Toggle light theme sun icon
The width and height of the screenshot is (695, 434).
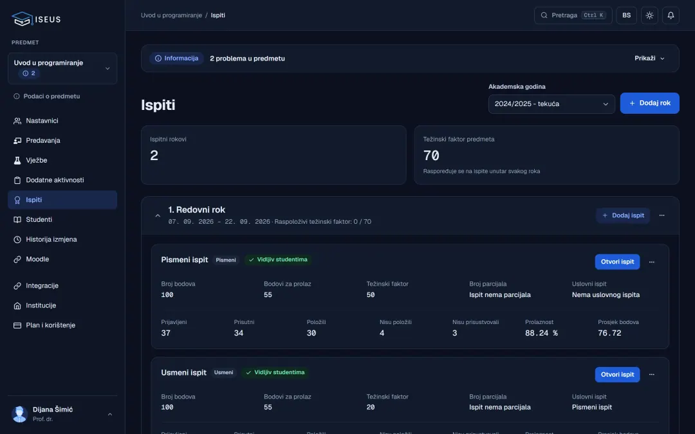coord(649,15)
